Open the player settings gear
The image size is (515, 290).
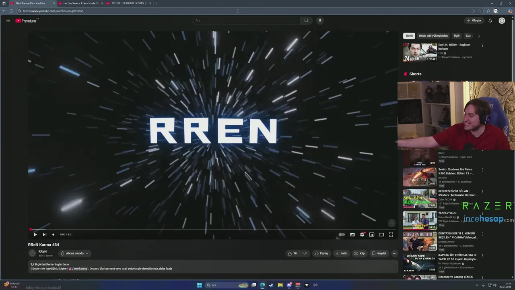point(362,234)
